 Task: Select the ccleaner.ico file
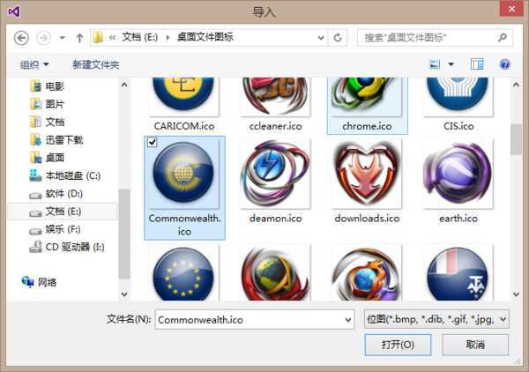click(x=276, y=105)
